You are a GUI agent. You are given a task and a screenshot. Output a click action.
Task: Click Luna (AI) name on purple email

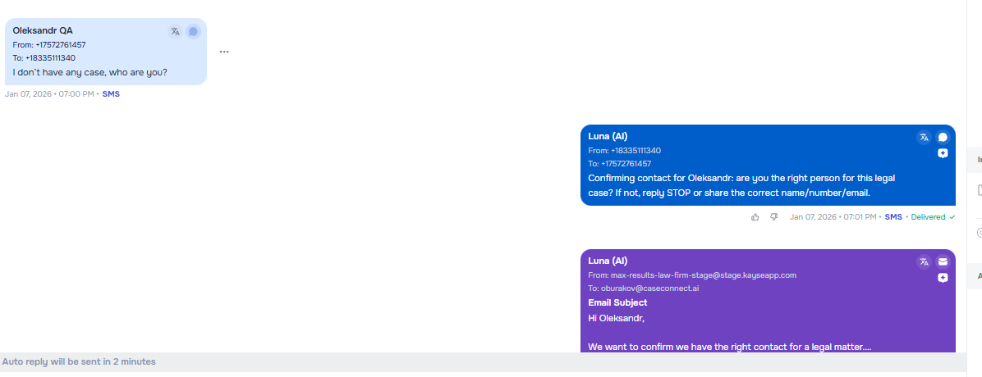608,261
